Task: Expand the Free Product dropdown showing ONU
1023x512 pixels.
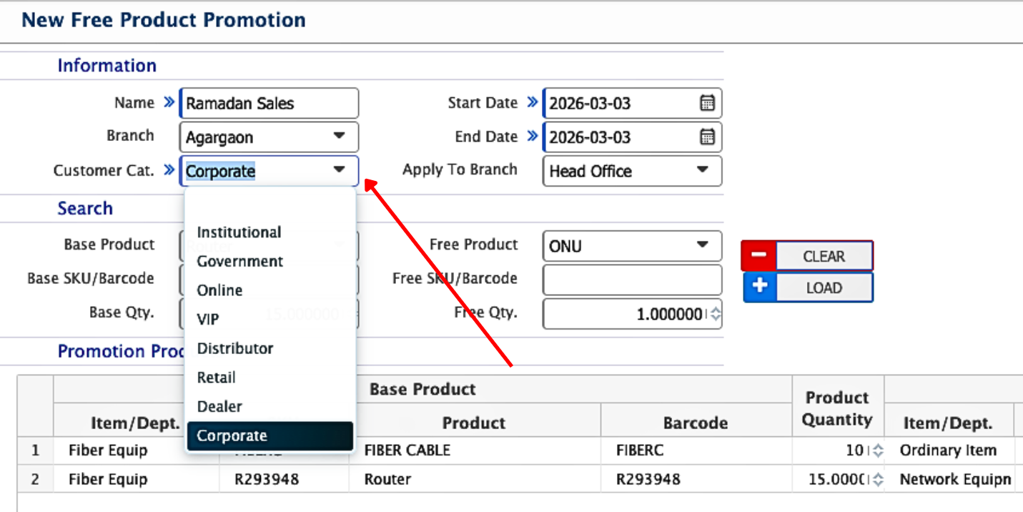Action: click(702, 245)
